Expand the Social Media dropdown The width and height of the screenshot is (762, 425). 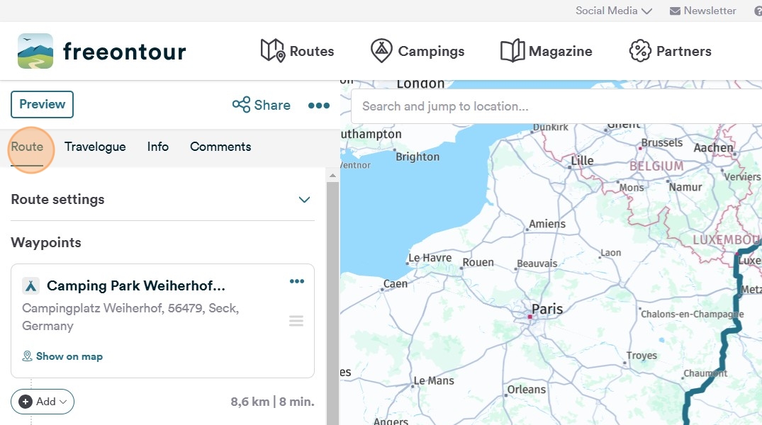pyautogui.click(x=613, y=11)
